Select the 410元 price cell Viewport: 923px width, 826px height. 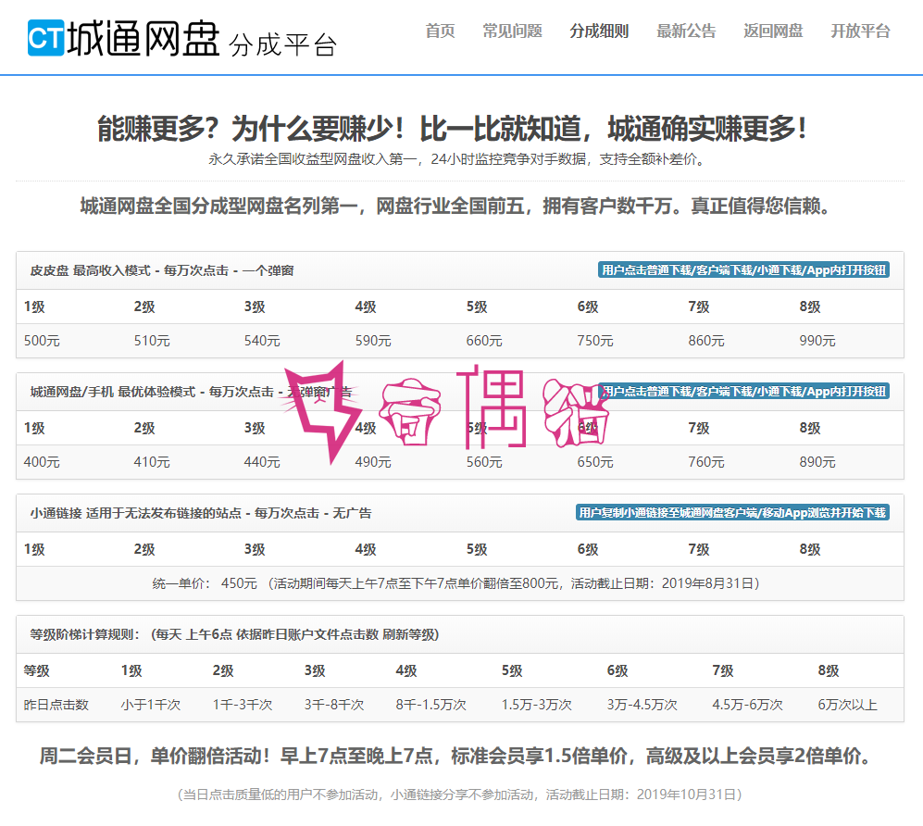click(152, 462)
